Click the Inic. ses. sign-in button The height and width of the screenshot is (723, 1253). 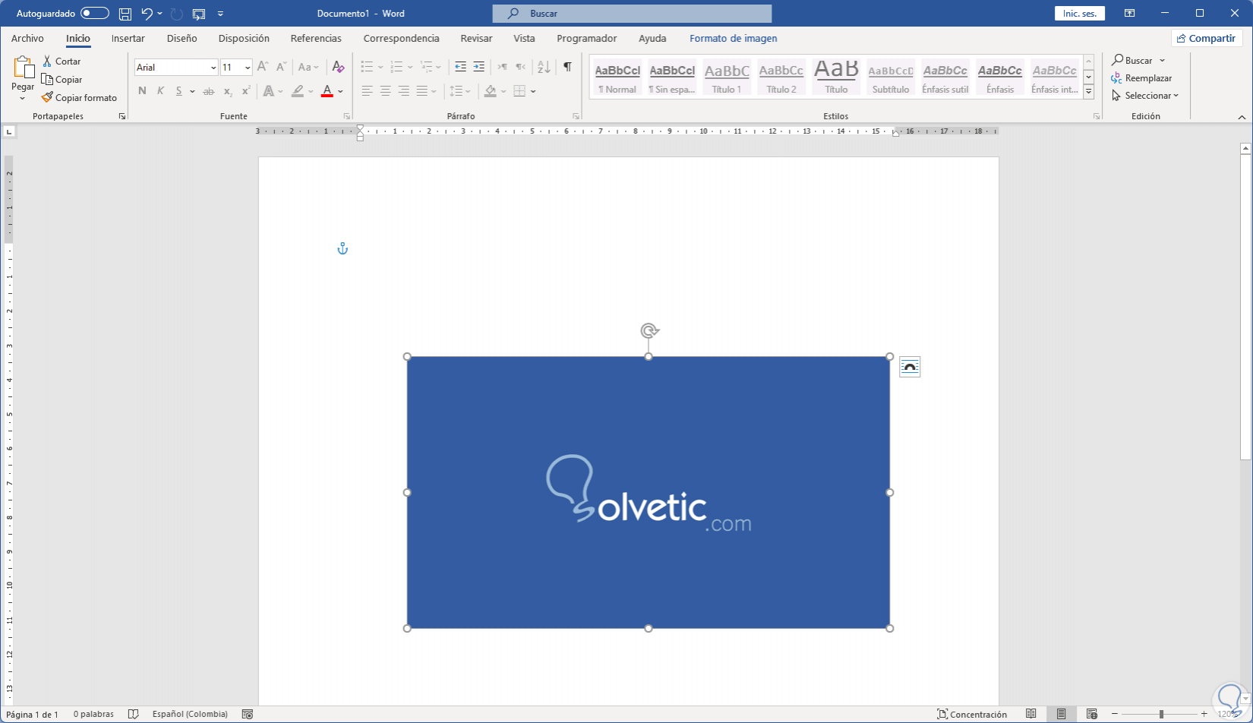click(x=1080, y=14)
